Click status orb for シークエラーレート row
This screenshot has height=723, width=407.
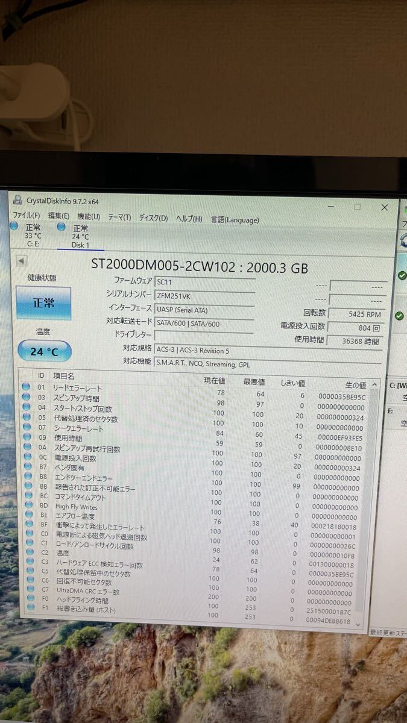click(x=26, y=427)
